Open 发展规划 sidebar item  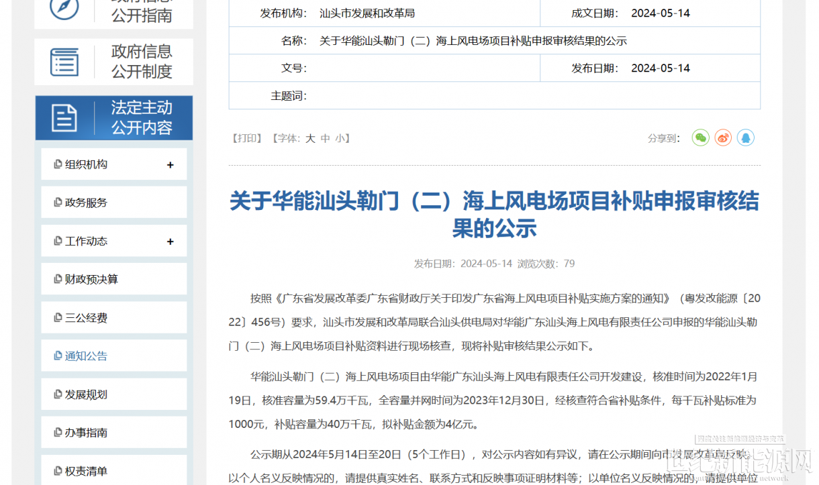pyautogui.click(x=114, y=394)
